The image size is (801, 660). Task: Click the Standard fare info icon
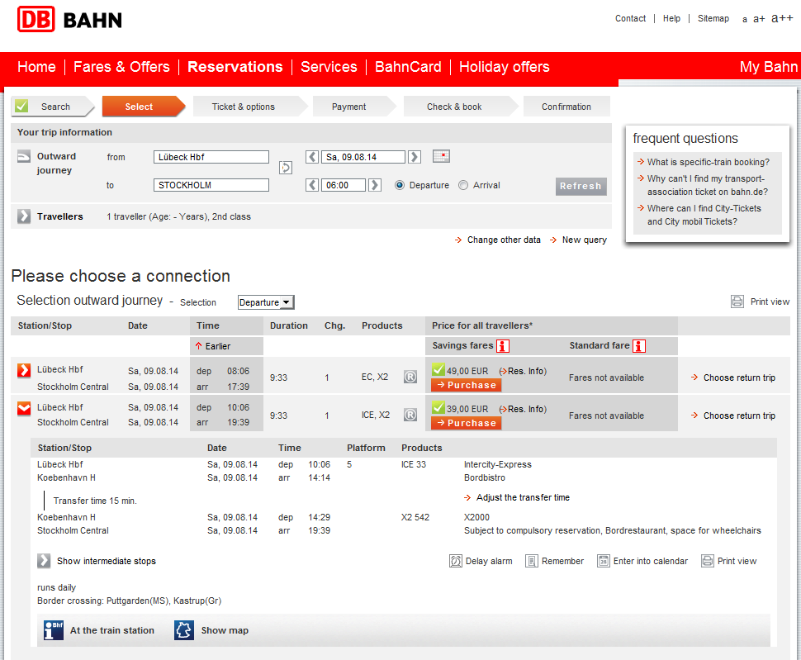tap(638, 346)
